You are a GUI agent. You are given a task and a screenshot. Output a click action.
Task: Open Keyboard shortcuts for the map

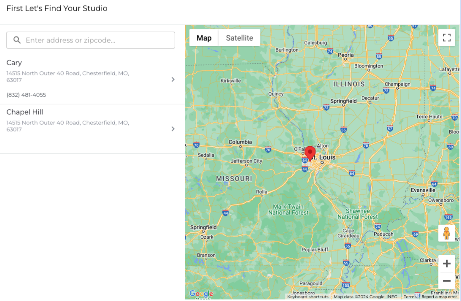click(308, 297)
